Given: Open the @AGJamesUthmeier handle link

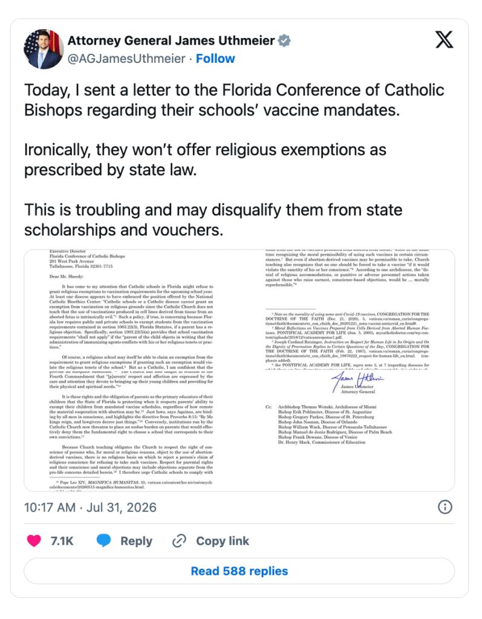Looking at the screenshot, I should pos(126,59).
